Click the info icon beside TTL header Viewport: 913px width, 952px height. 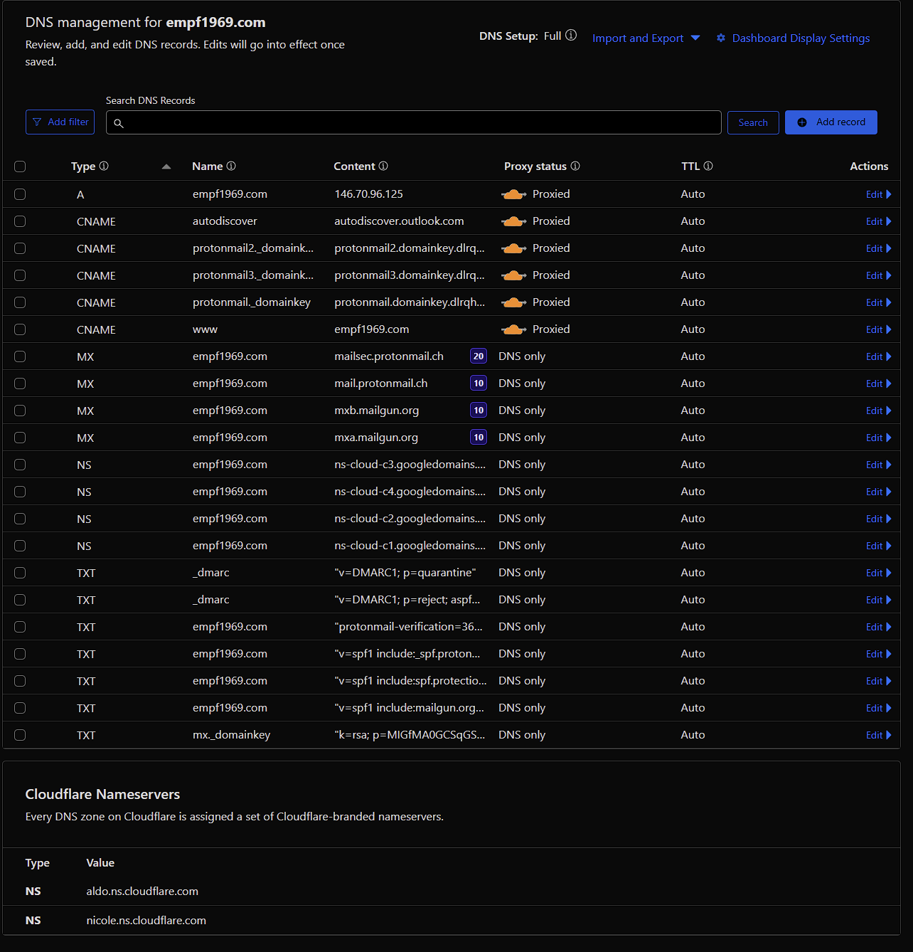[708, 166]
